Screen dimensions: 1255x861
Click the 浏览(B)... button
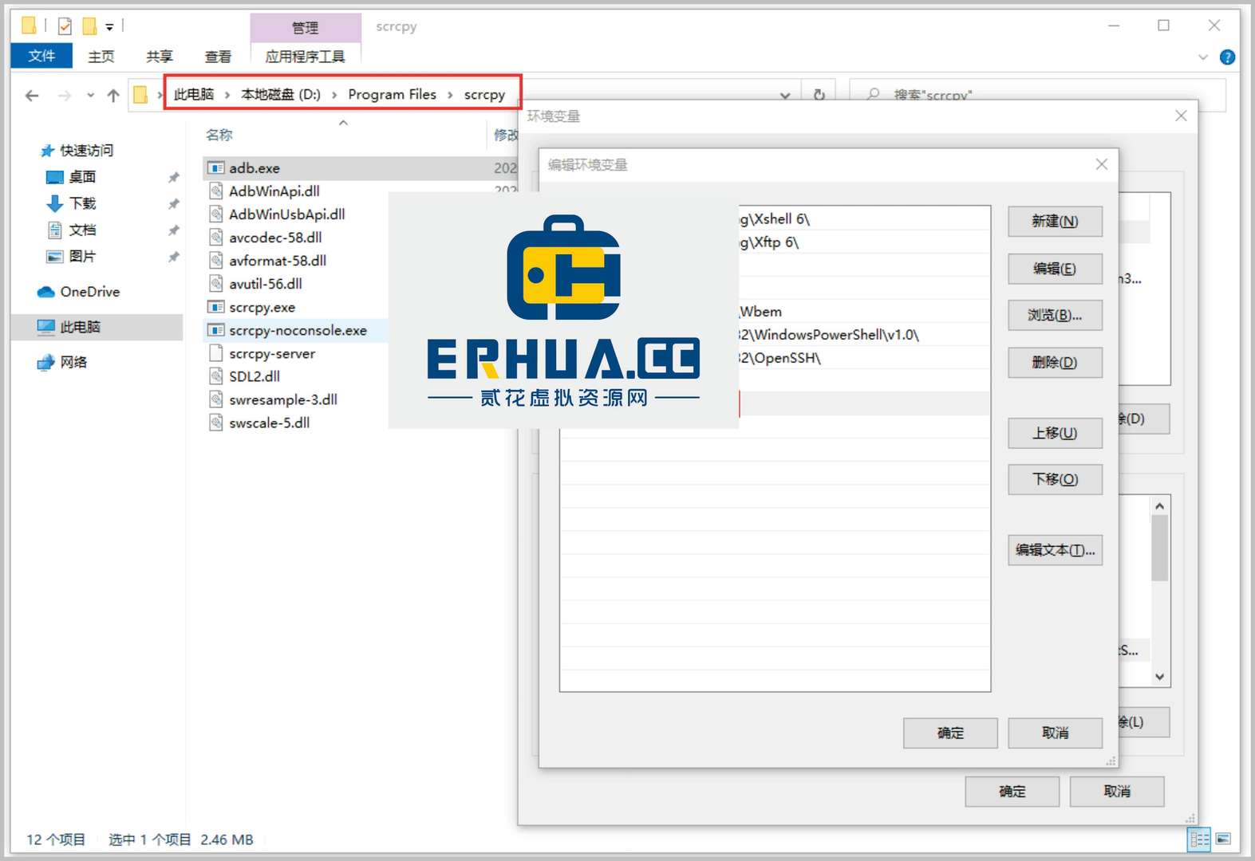1054,316
